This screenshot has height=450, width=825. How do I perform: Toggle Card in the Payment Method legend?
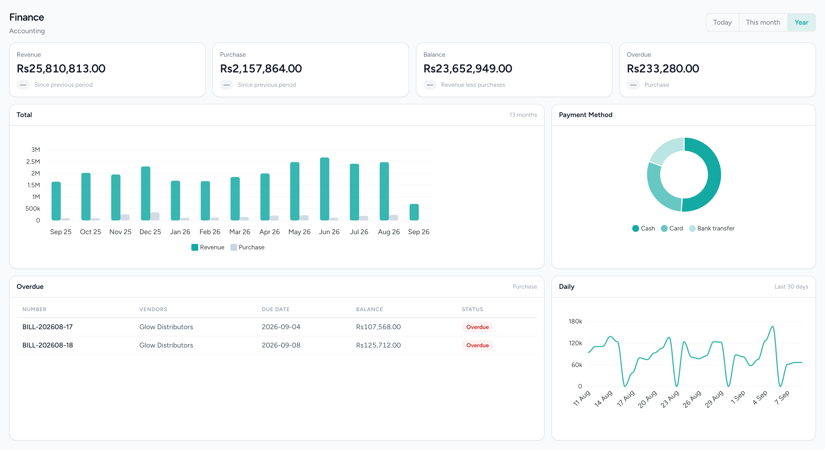[672, 228]
